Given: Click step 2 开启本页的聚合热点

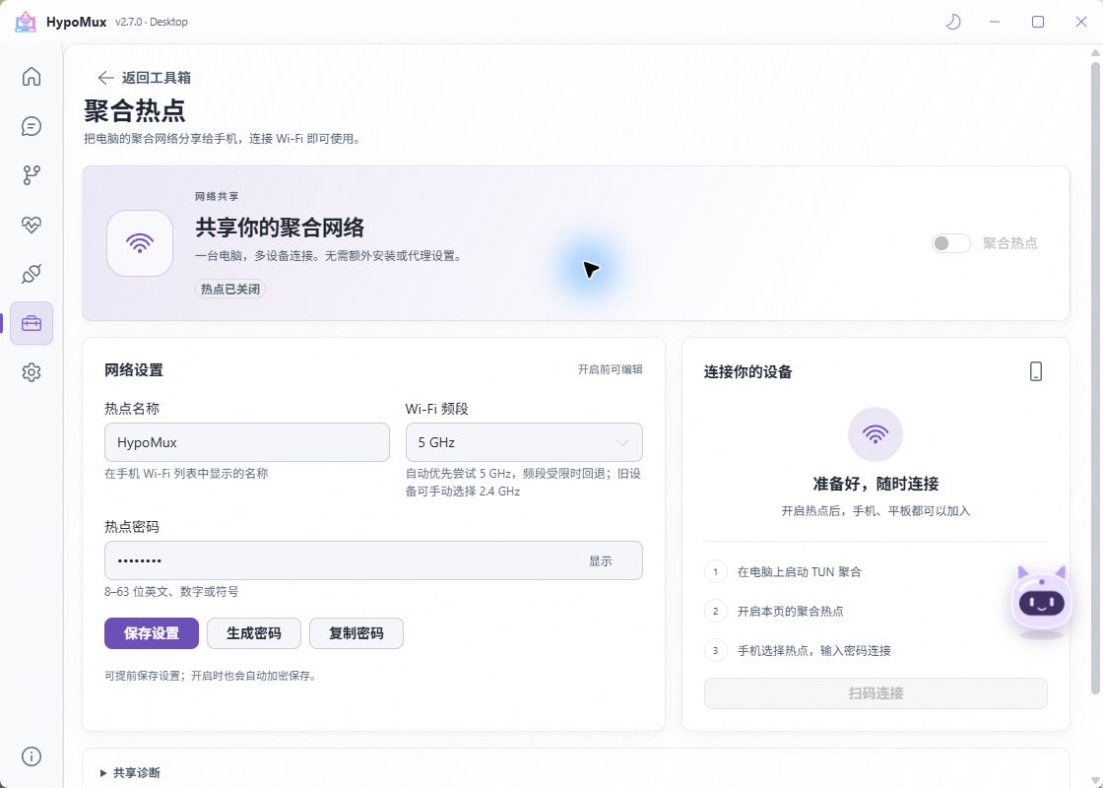Looking at the screenshot, I should point(790,612).
